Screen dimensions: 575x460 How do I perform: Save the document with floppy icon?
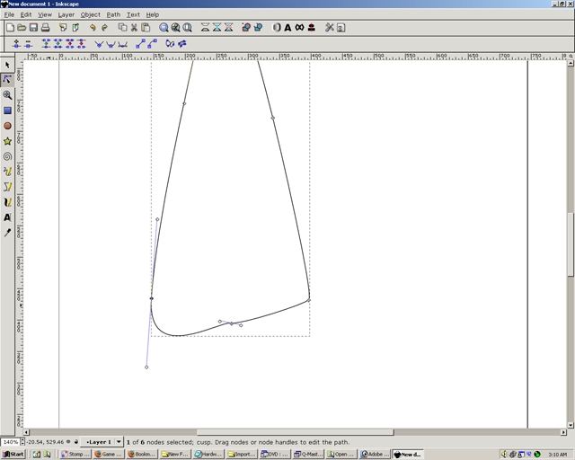click(33, 28)
